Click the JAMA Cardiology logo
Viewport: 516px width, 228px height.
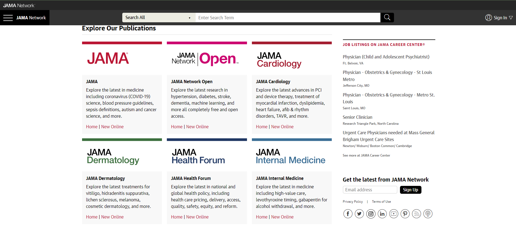click(279, 60)
